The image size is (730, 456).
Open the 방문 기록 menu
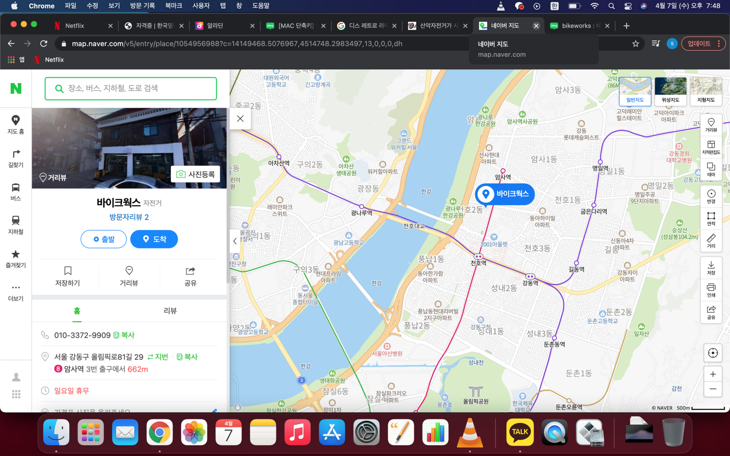142,6
